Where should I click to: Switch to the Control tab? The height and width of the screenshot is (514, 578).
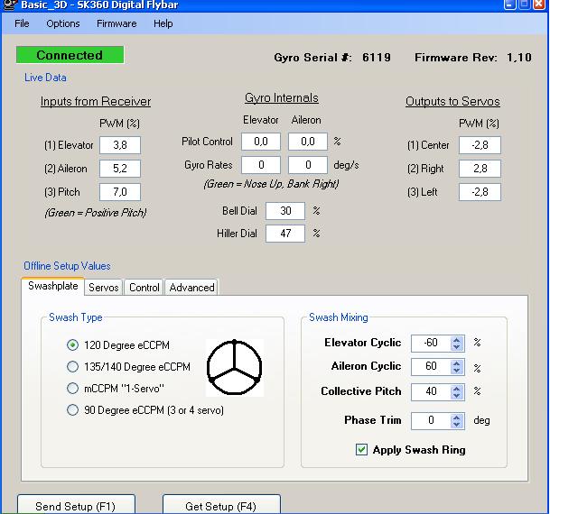coord(144,288)
